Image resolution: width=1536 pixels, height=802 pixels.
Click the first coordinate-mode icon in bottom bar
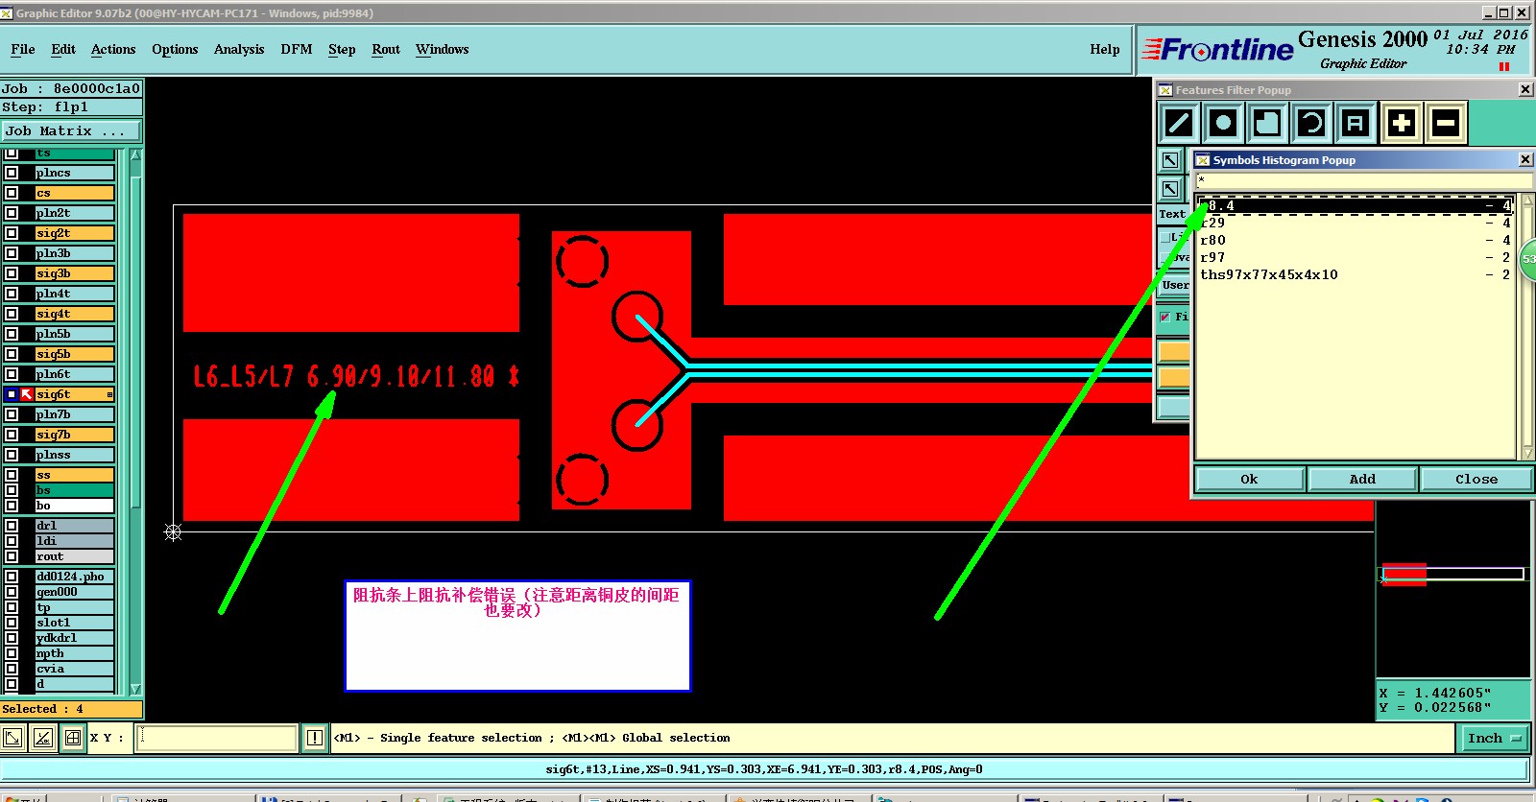point(13,738)
